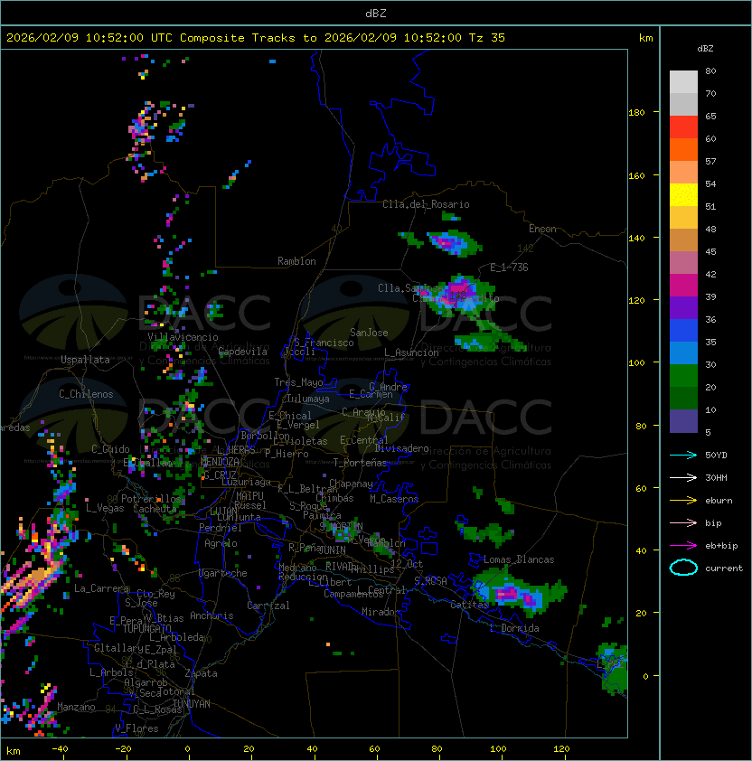
Task: Click the Lomas_Blancas place label
Action: coord(519,559)
